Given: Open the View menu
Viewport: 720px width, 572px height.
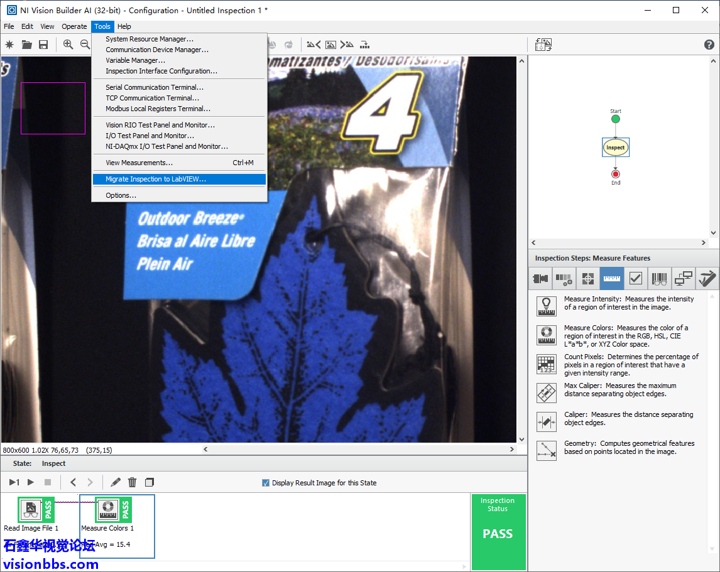Looking at the screenshot, I should click(x=47, y=26).
